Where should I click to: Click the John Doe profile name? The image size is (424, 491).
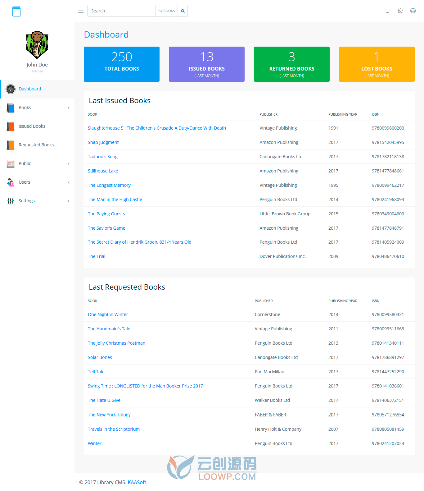(37, 65)
